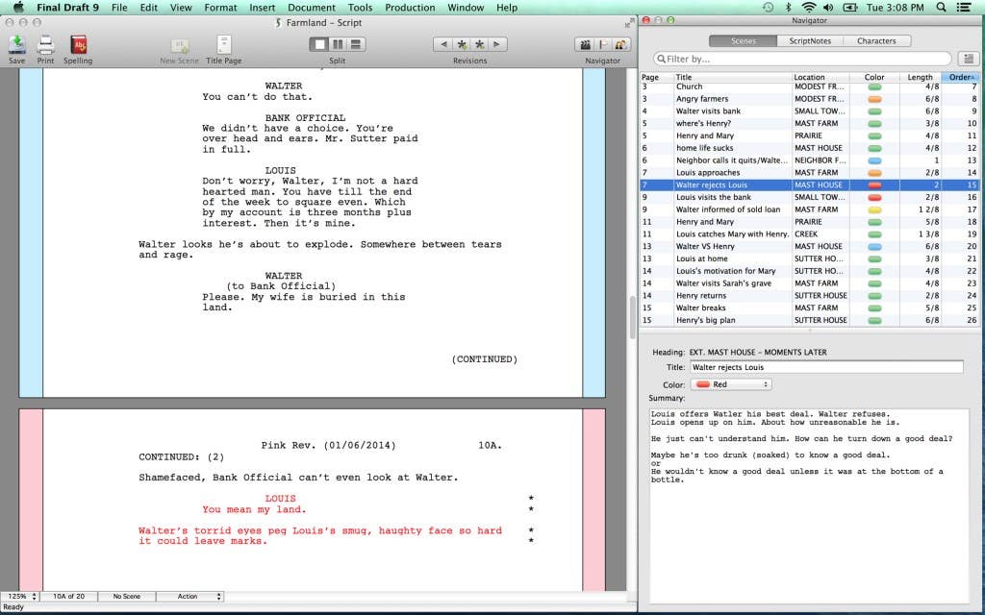
Task: Open the Spelling checker
Action: pos(78,45)
